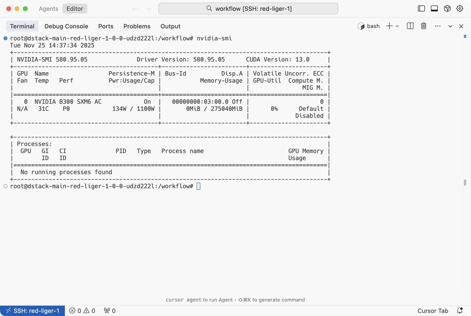Collapse panel with chevron down
The height and width of the screenshot is (316, 471).
450,26
